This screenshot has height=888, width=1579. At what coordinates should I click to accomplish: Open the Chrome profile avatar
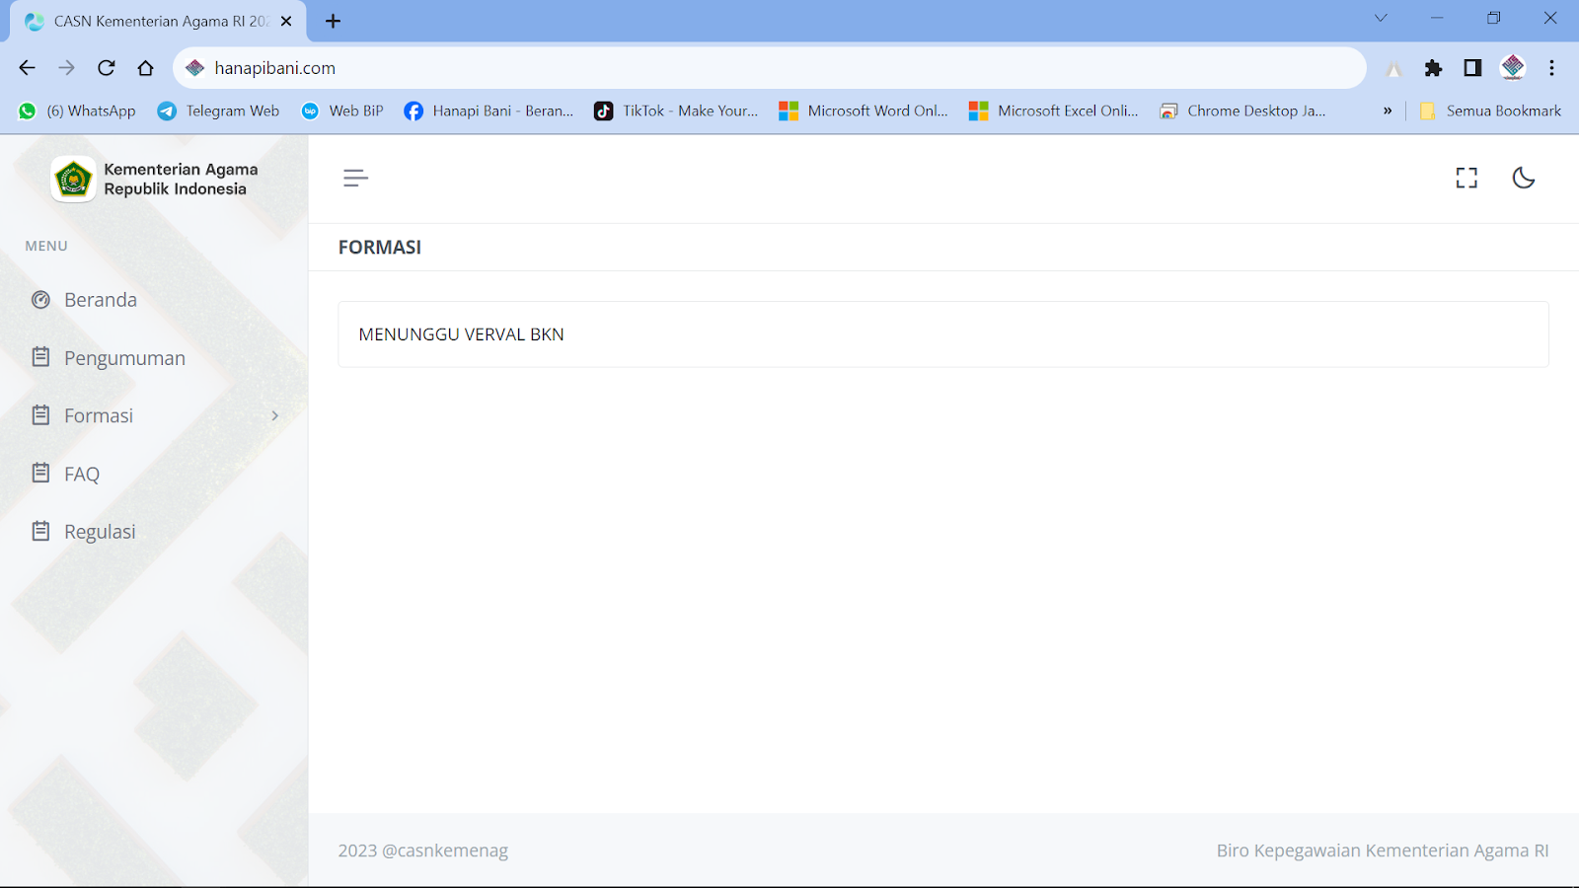pyautogui.click(x=1513, y=68)
